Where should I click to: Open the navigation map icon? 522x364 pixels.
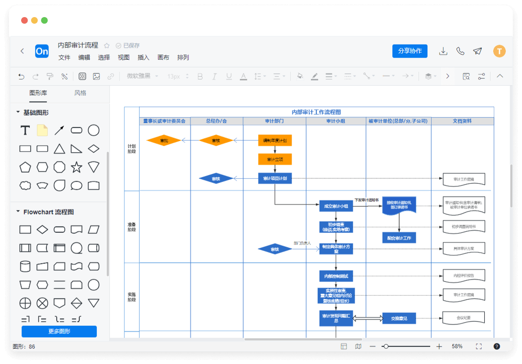point(358,346)
